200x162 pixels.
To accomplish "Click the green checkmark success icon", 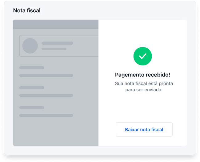I will [142, 56].
